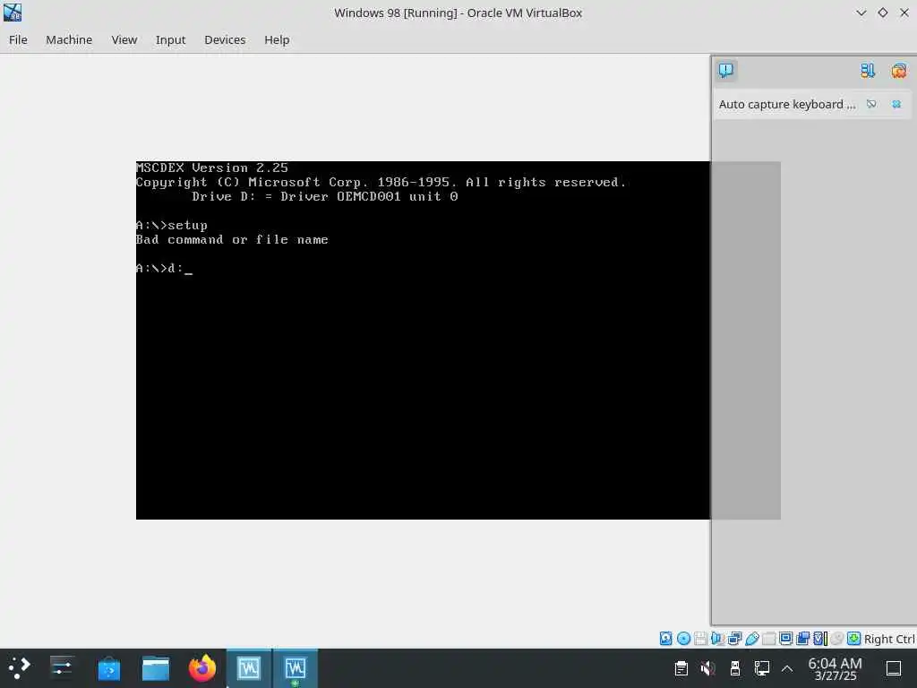Open the removable devices tray icon
This screenshot has width=917, height=688.
coord(734,668)
